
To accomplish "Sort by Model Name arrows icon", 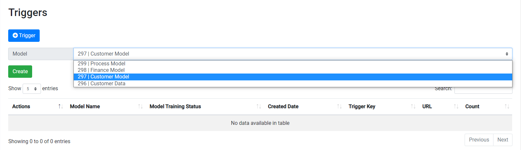I will (140, 107).
